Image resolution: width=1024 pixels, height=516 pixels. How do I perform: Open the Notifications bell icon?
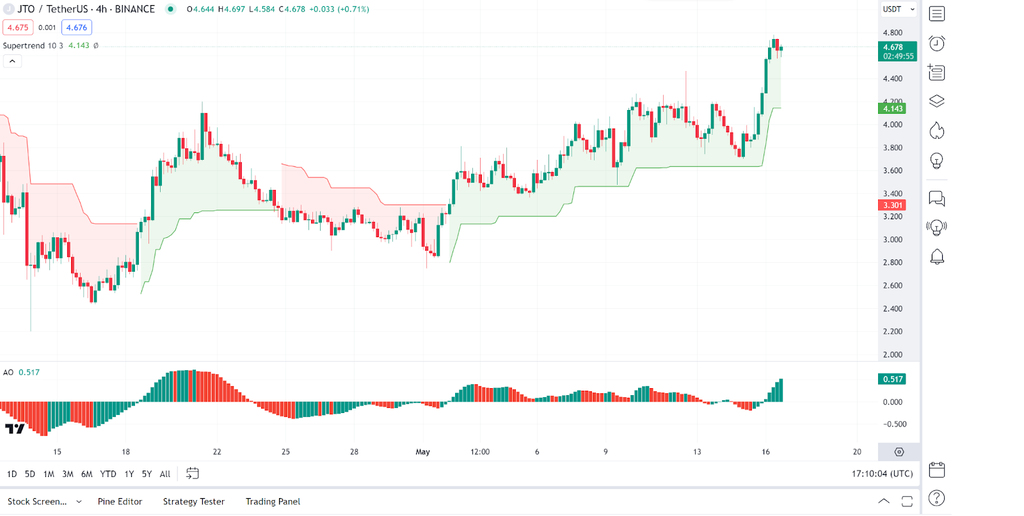[x=937, y=256]
